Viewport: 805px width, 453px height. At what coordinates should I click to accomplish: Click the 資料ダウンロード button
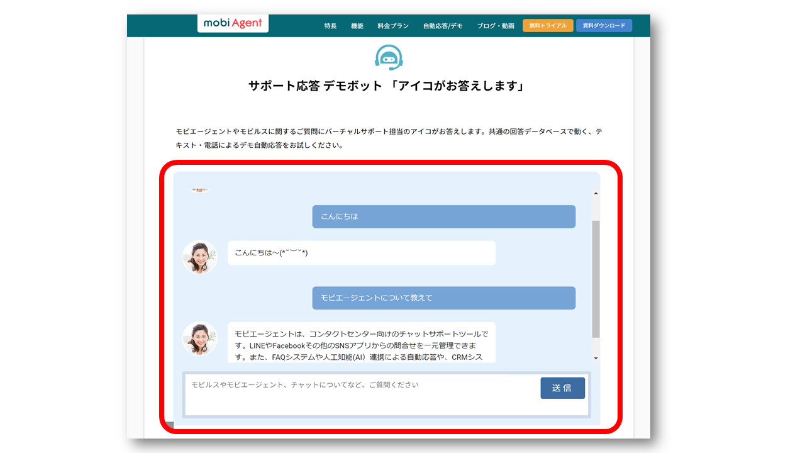point(604,26)
